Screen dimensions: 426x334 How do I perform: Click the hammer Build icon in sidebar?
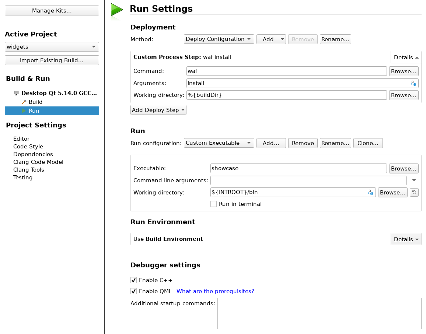[x=24, y=102]
